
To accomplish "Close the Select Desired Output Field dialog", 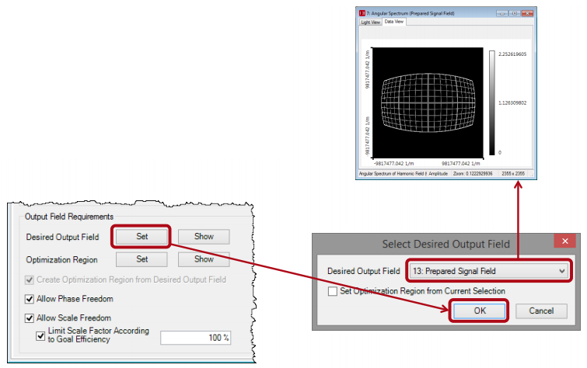I will tap(565, 241).
